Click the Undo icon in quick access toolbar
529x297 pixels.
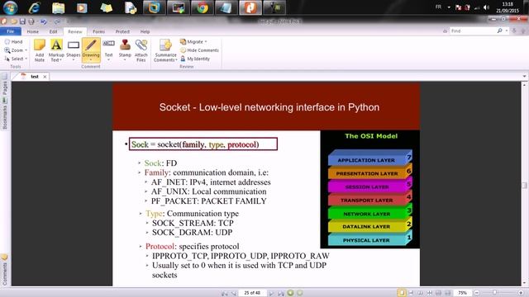click(43, 21)
